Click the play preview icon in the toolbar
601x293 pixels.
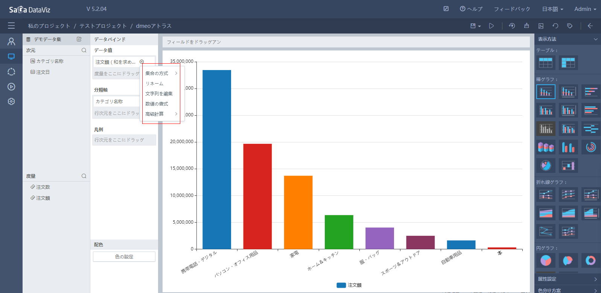(x=491, y=26)
